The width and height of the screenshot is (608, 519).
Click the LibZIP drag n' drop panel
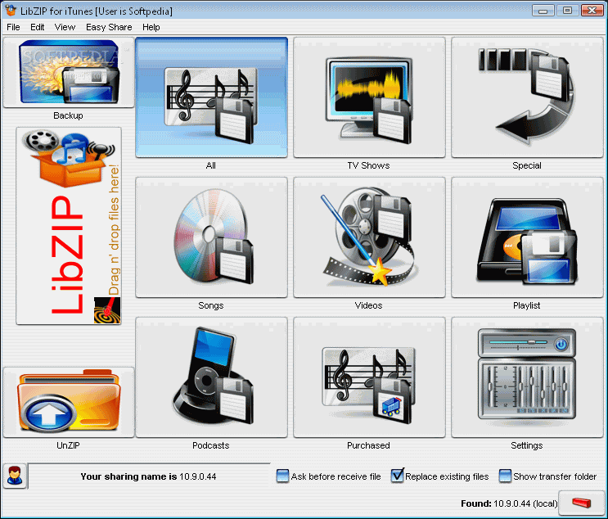pos(69,226)
